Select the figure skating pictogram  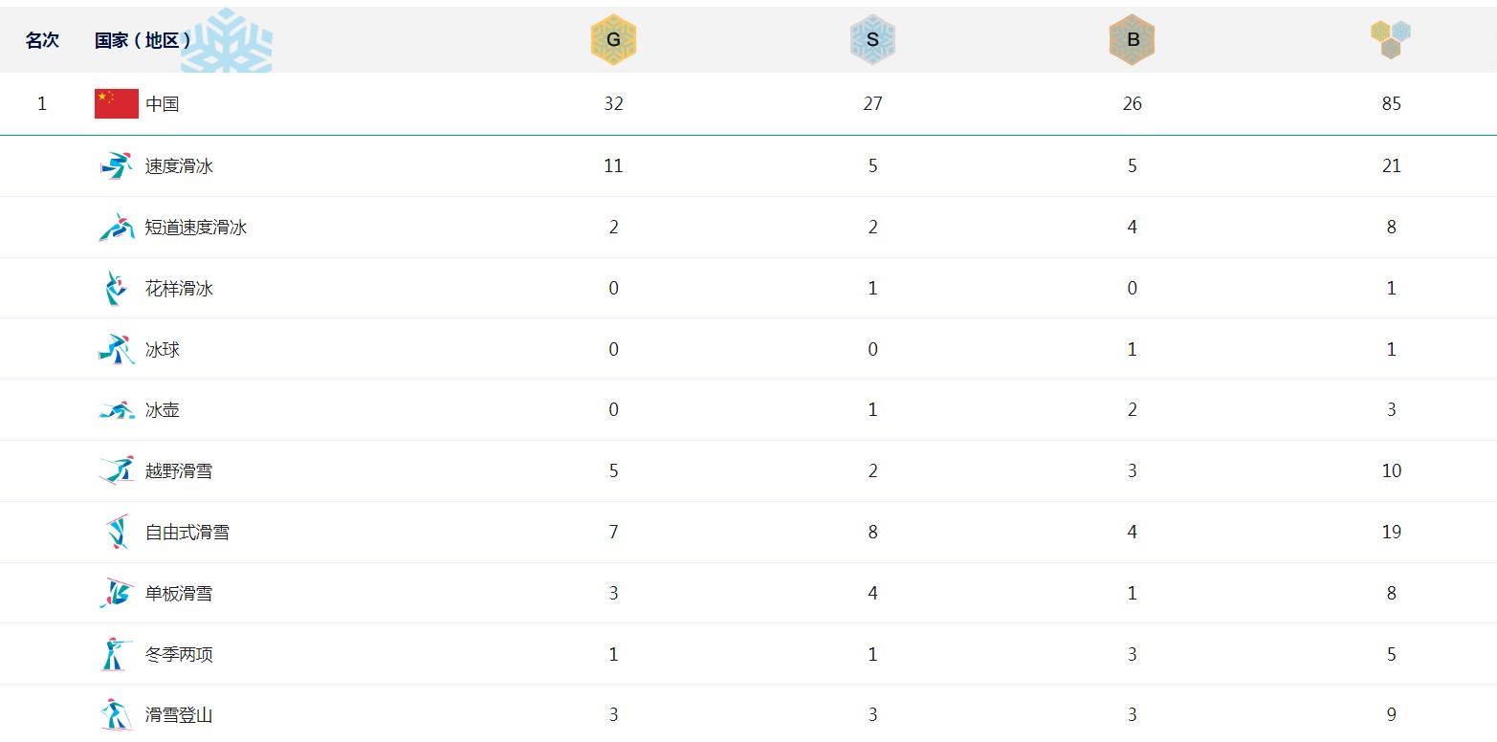point(116,288)
